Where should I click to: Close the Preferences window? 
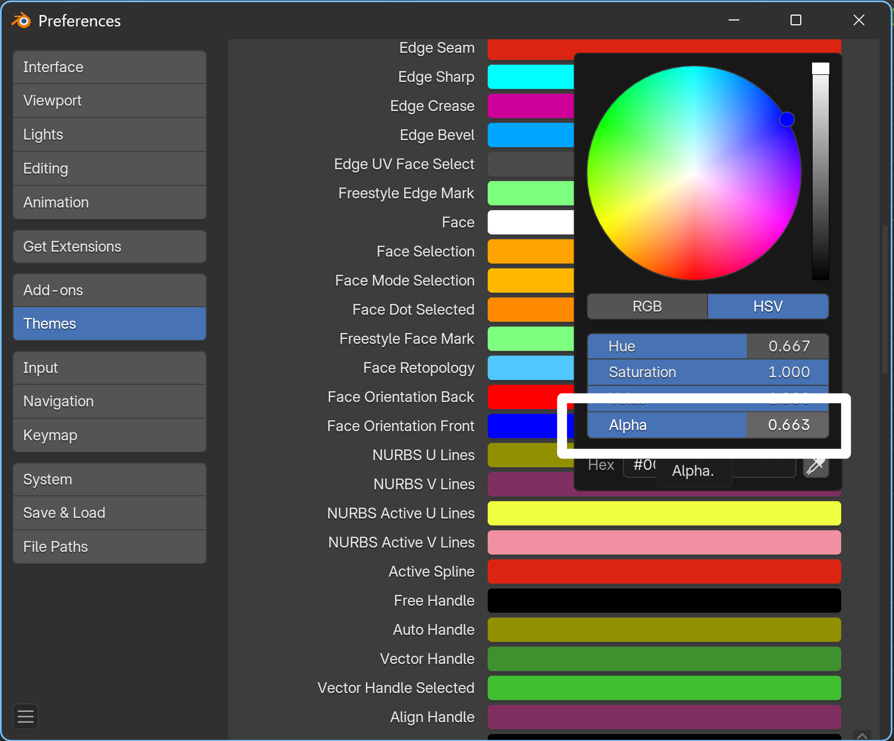click(859, 20)
